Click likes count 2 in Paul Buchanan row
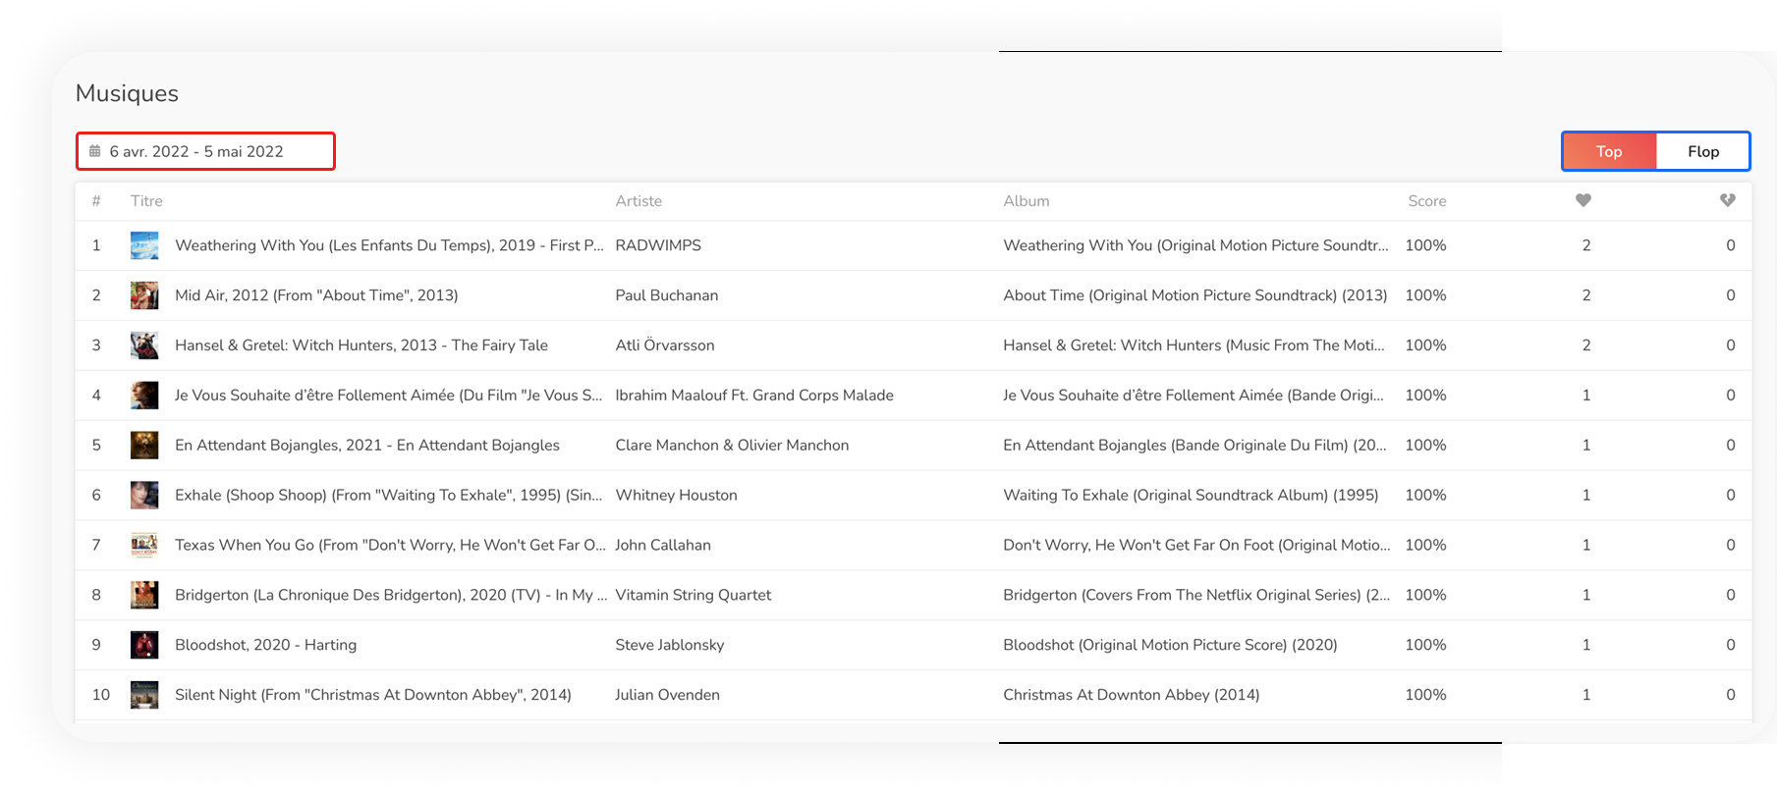The width and height of the screenshot is (1777, 794). (1586, 295)
